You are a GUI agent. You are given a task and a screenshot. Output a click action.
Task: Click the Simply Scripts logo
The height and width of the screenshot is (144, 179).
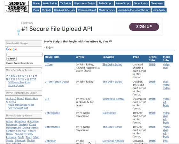[17, 7]
